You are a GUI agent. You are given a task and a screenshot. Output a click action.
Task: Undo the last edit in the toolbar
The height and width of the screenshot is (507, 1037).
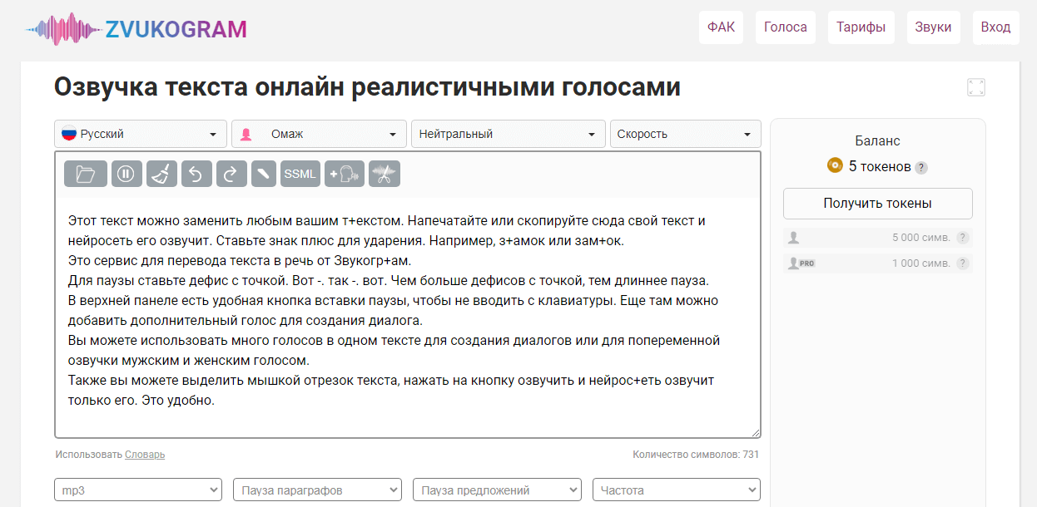point(196,174)
